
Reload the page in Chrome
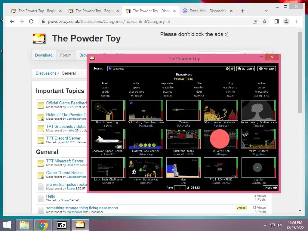point(31,21)
